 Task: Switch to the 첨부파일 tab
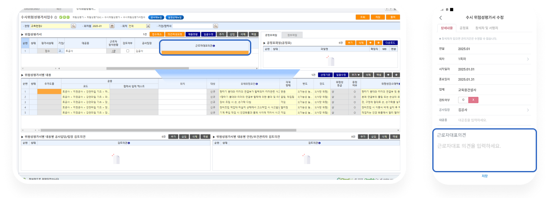(292, 35)
